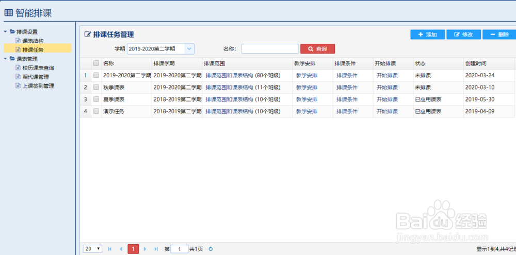The image size is (516, 255).
Task: Open 排课范围和课表结构 link for 80个班级 row
Action: pyautogui.click(x=230, y=75)
